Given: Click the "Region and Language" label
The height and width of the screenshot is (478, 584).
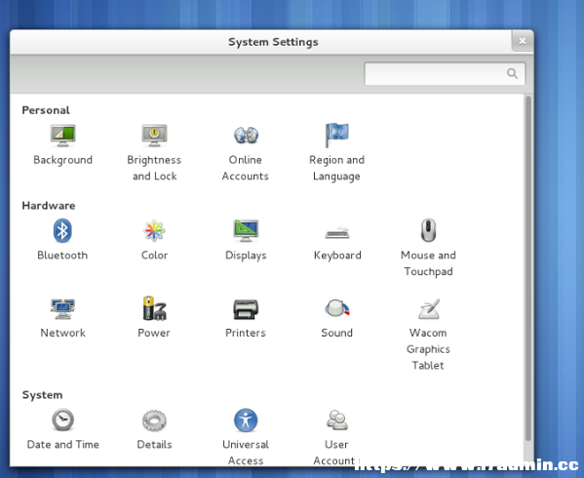Looking at the screenshot, I should (x=336, y=168).
